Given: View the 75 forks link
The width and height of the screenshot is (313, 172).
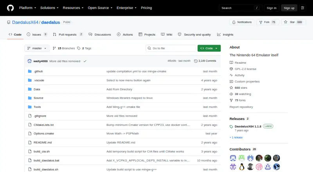Looking at the screenshot, I should 237,100.
